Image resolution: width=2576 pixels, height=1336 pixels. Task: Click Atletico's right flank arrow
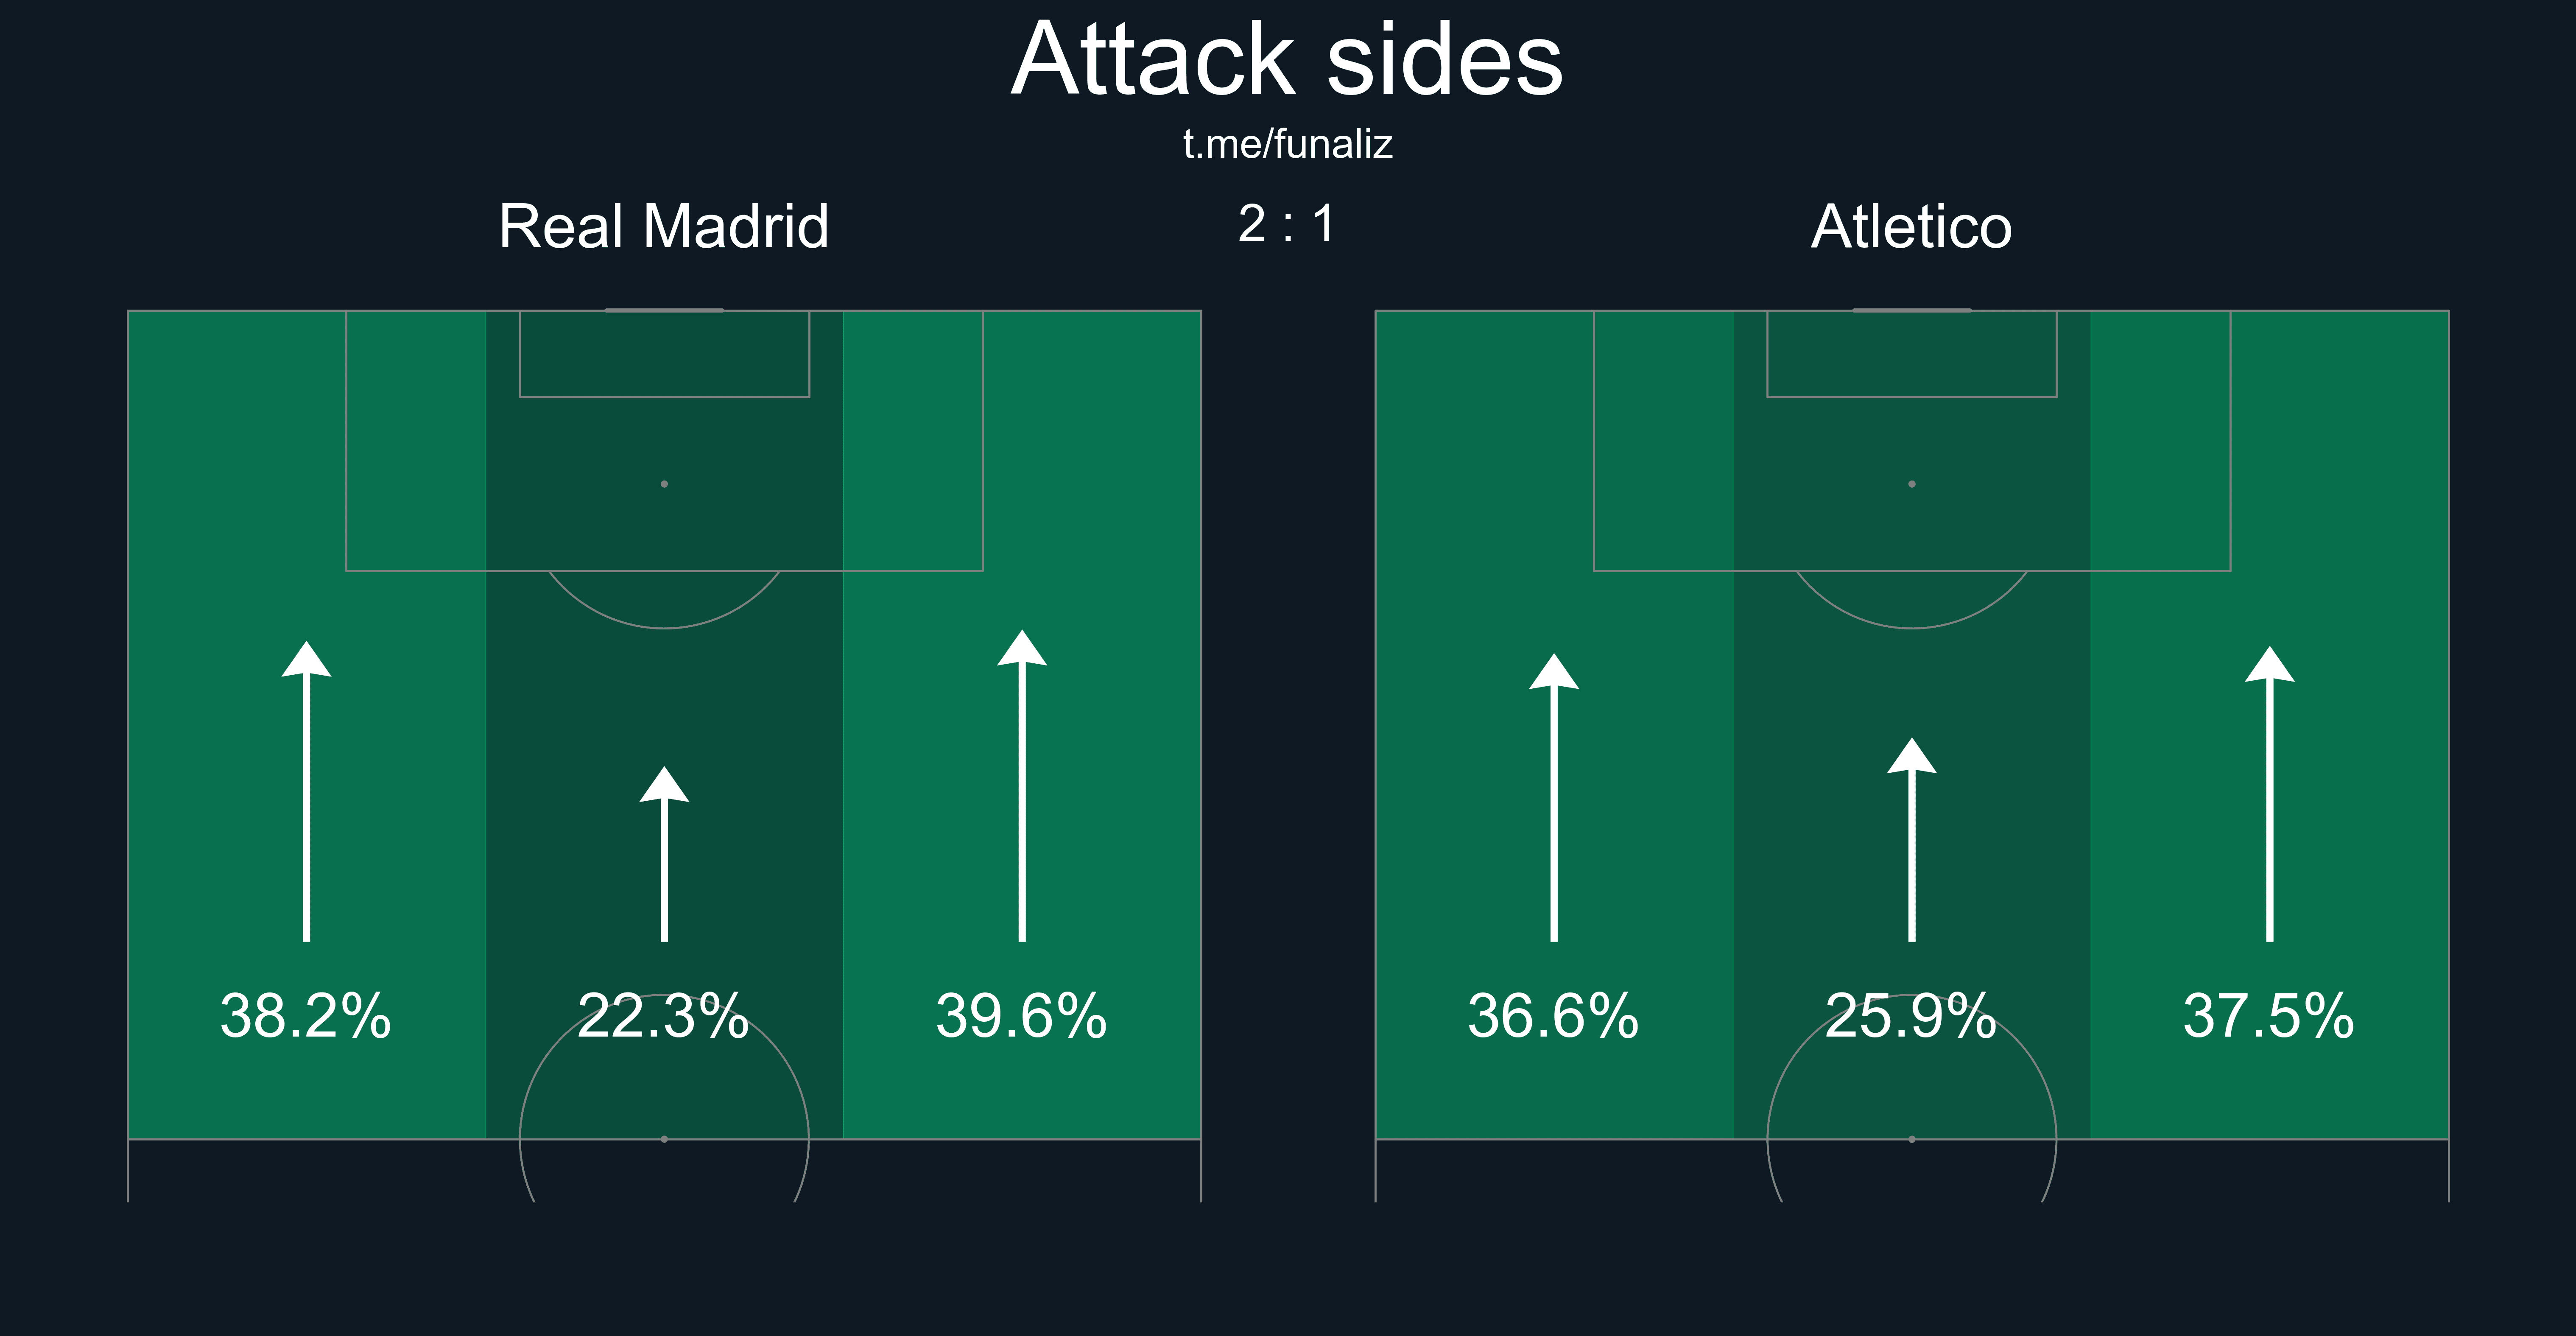2270,794
